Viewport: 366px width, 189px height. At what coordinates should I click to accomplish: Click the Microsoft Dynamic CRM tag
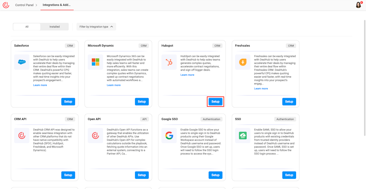click(x=144, y=45)
